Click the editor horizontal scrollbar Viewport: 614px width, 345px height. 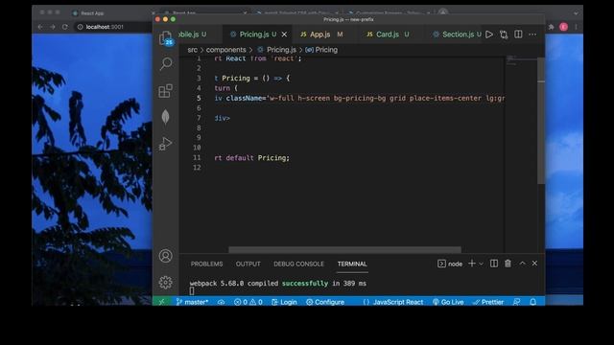344,249
